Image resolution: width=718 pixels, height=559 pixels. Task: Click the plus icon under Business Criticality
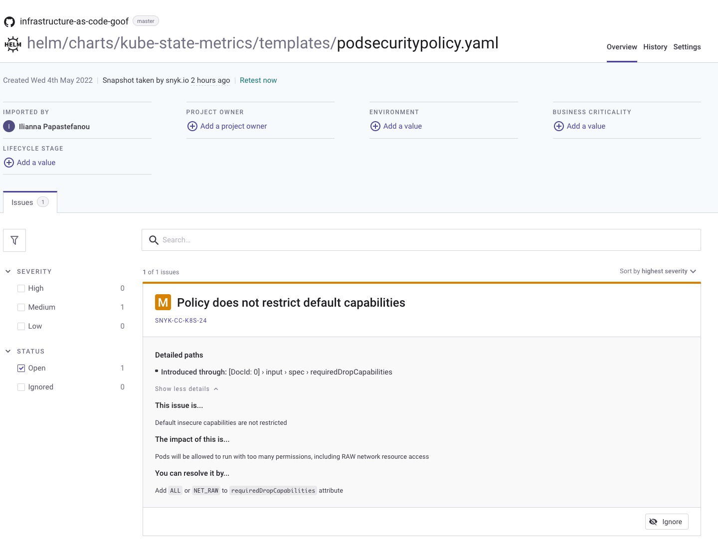pyautogui.click(x=559, y=126)
